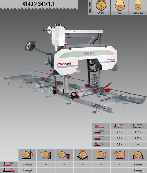This screenshot has width=147, height=173.
Task: Click '3 manual' under the side supports icon
Action: 138,165
